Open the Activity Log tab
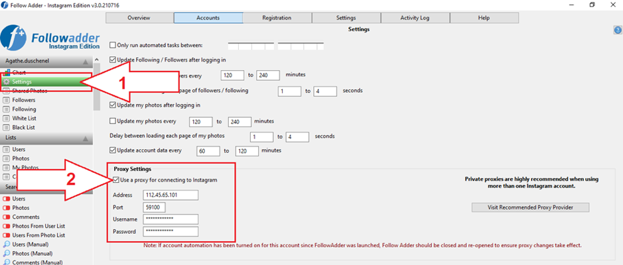The width and height of the screenshot is (623, 265). click(x=415, y=18)
